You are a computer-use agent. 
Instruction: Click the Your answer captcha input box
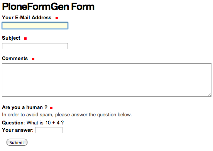[49, 130]
